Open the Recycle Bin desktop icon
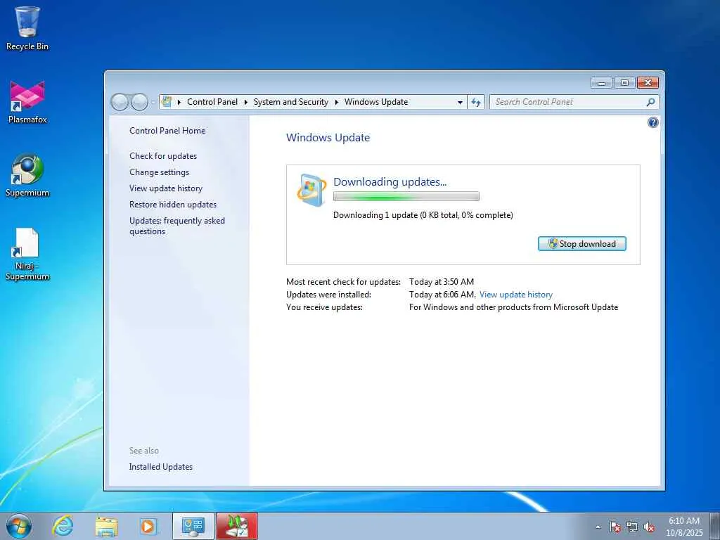The width and height of the screenshot is (720, 540). click(27, 28)
